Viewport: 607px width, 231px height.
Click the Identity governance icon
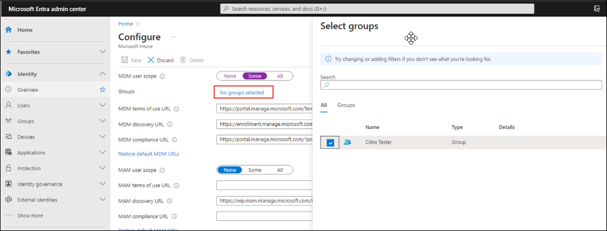tap(8, 184)
